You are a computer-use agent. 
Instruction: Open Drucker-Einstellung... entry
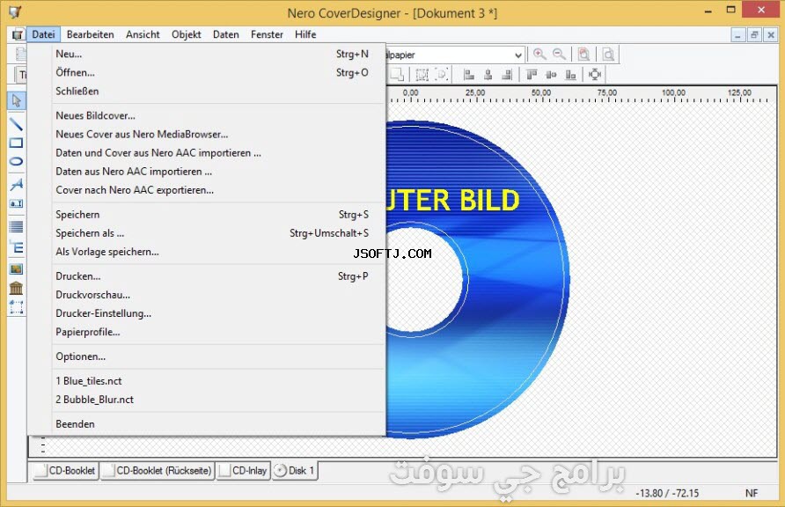tap(206, 312)
